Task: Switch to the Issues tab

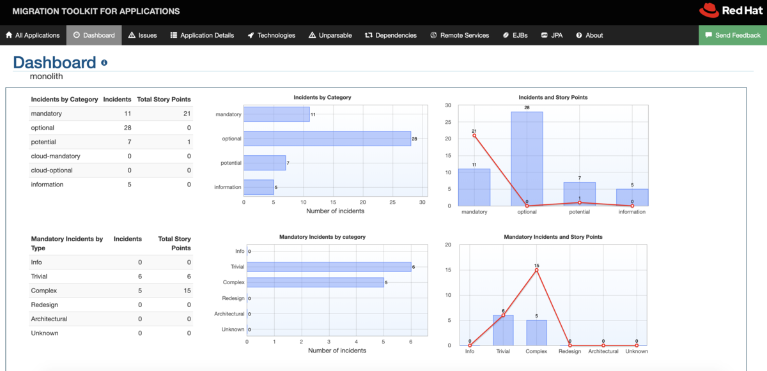Action: tap(142, 35)
